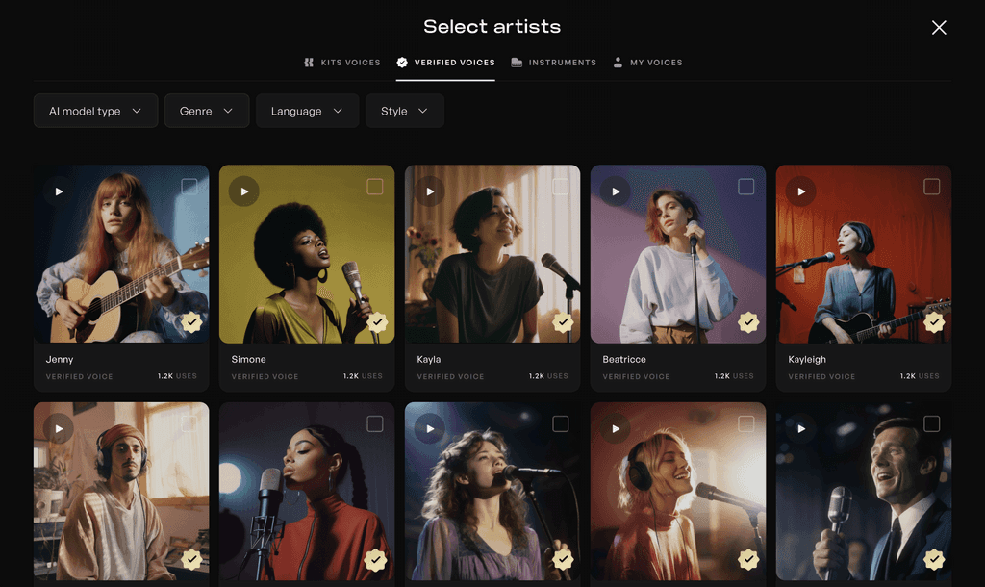Check the selection box on Jenny's card
Viewport: 985px width, 587px height.
189,185
